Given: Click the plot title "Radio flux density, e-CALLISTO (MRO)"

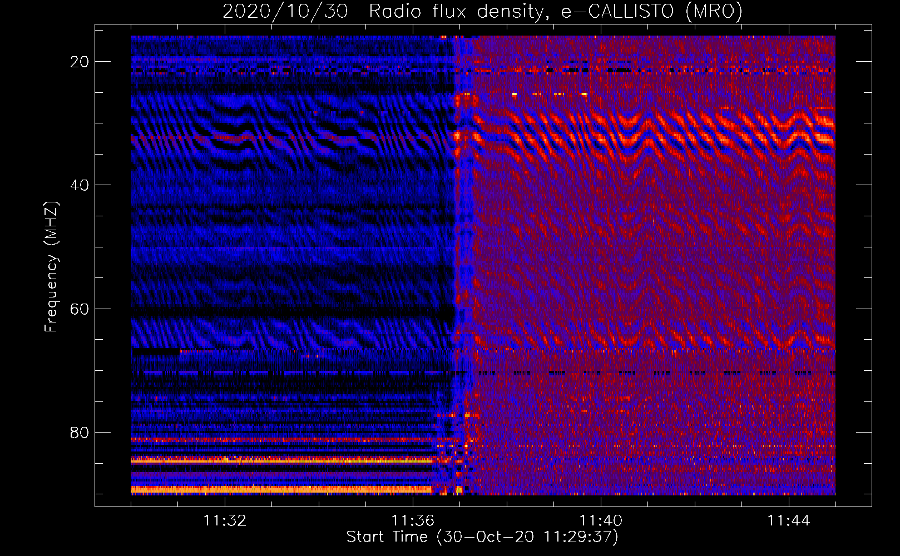Looking at the screenshot, I should [556, 11].
